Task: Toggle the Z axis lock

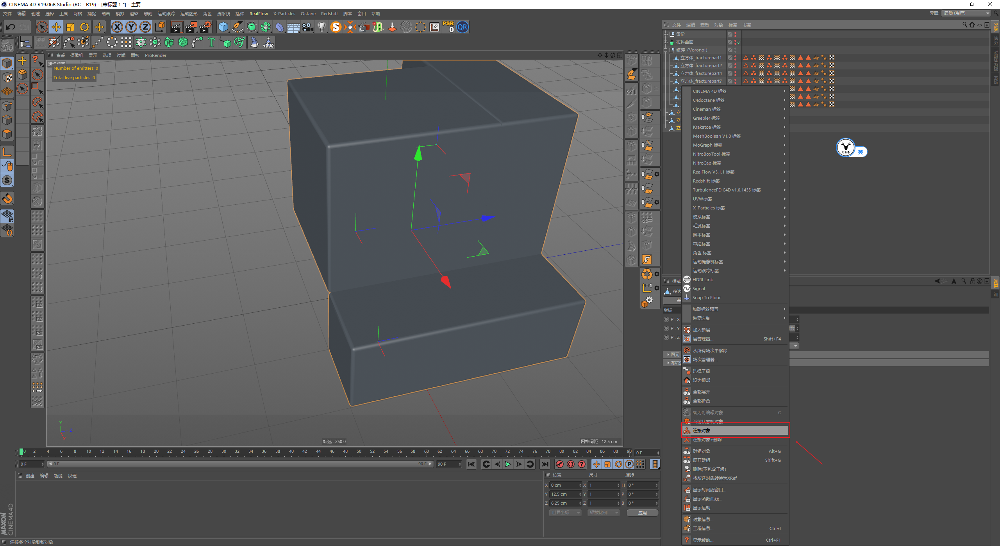Action: tap(145, 27)
